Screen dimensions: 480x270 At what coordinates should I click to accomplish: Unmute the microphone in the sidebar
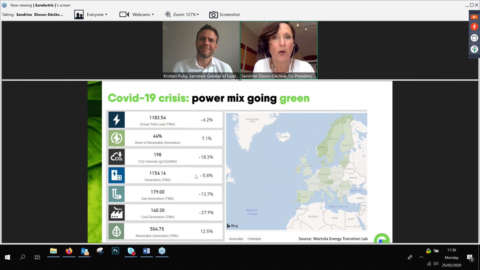point(474,26)
